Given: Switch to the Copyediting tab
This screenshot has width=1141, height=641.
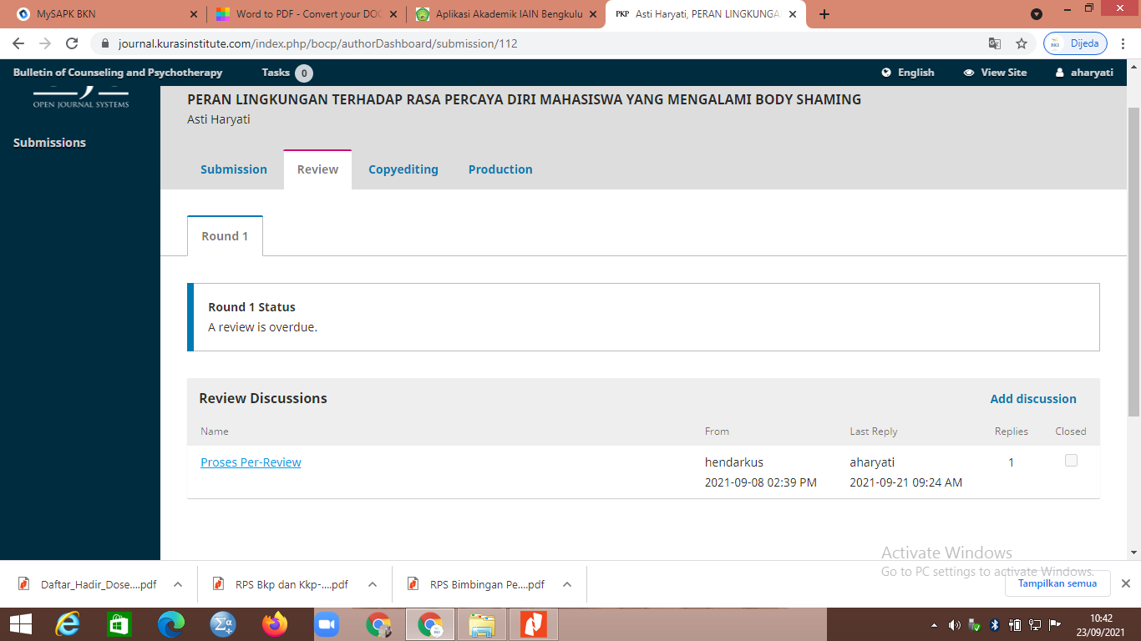Looking at the screenshot, I should pyautogui.click(x=403, y=169).
